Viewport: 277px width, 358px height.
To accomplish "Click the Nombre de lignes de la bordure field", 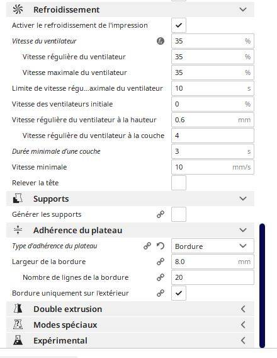I will click(x=213, y=277).
